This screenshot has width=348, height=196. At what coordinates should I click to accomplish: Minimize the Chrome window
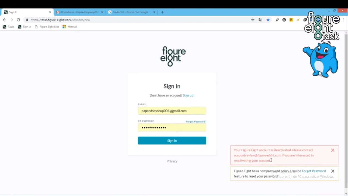pyautogui.click(x=329, y=11)
